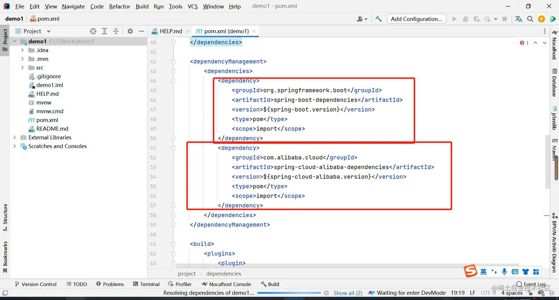Image resolution: width=559 pixels, height=300 pixels.
Task: Click the green Run arrow icon
Action: click(454, 19)
